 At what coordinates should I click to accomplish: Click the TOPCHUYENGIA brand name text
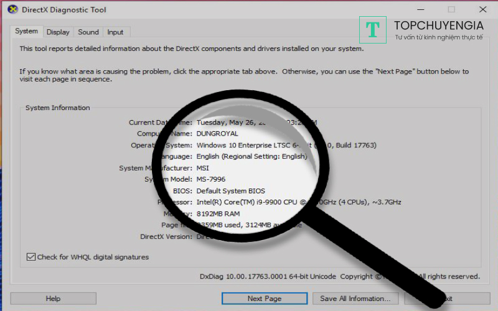click(x=438, y=26)
